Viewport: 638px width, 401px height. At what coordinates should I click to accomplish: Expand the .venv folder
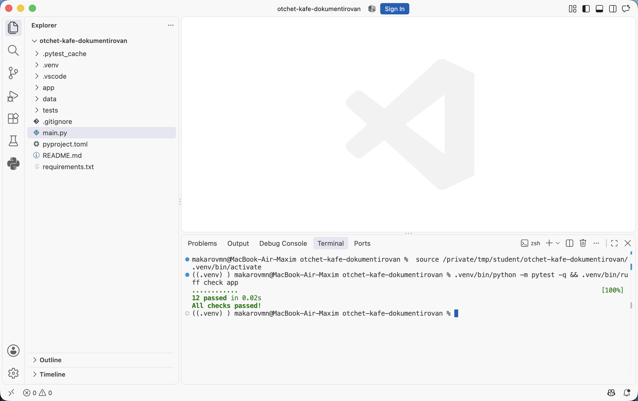click(x=102, y=65)
